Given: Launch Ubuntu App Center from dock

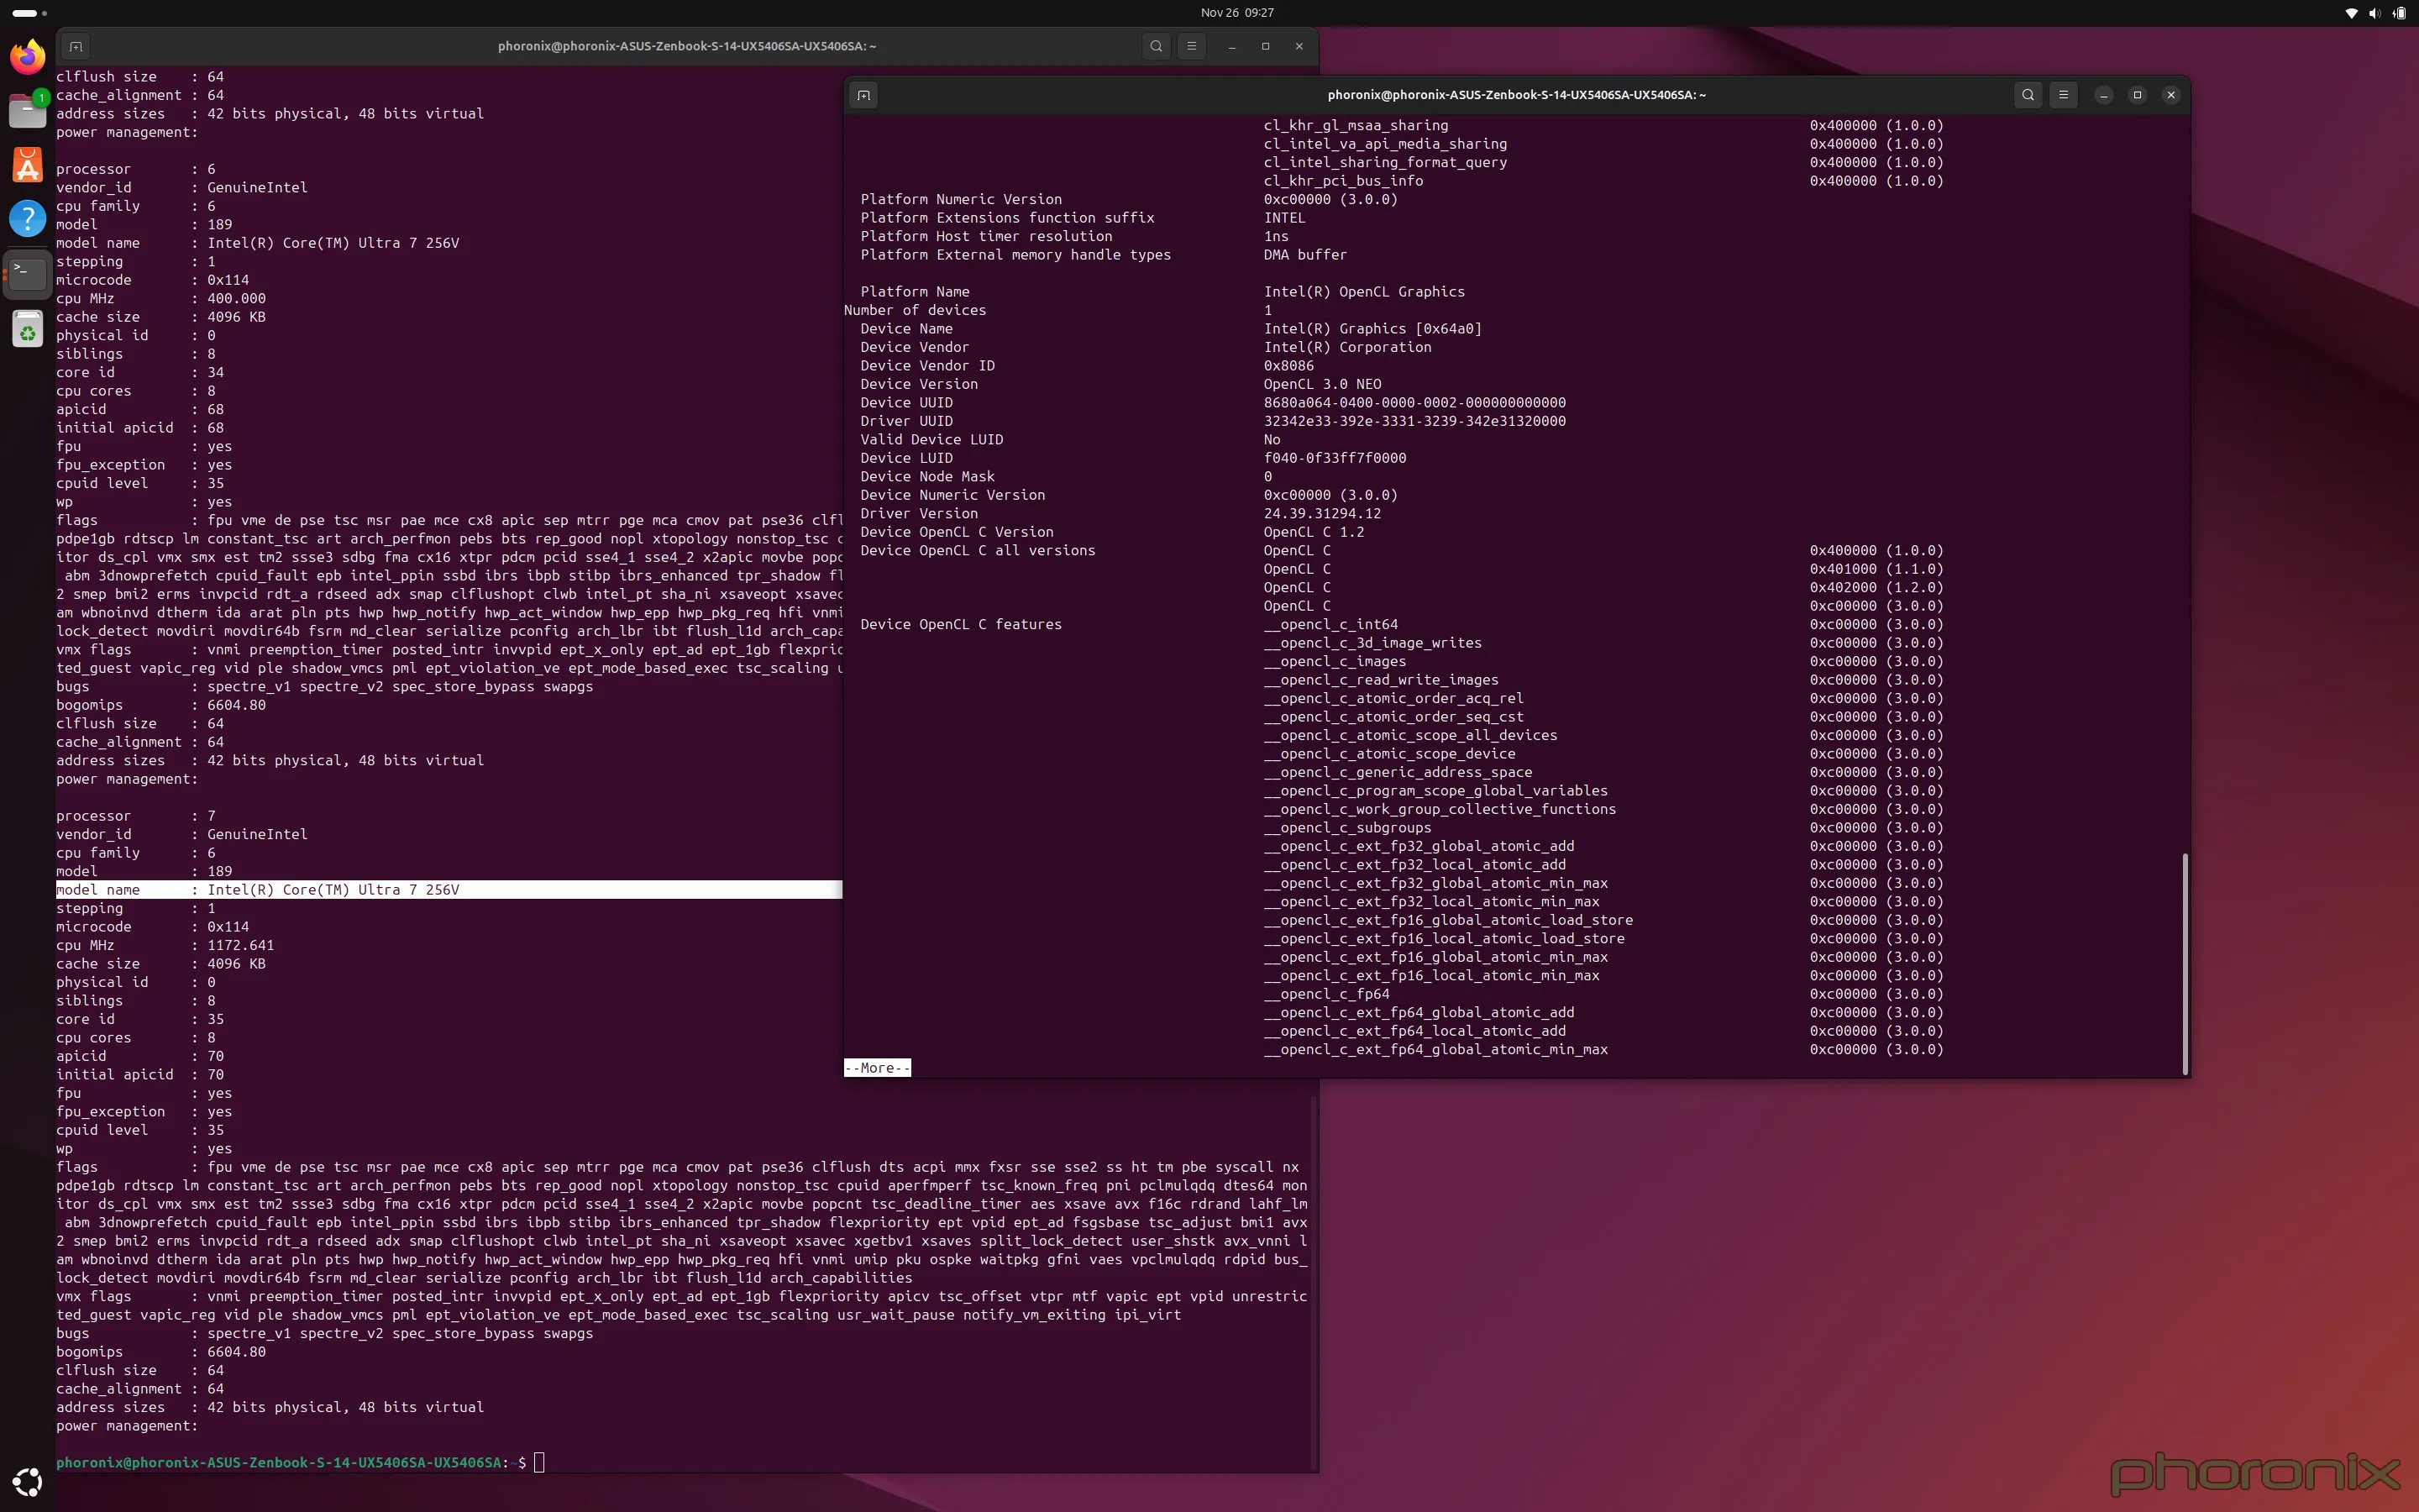Looking at the screenshot, I should (x=27, y=164).
